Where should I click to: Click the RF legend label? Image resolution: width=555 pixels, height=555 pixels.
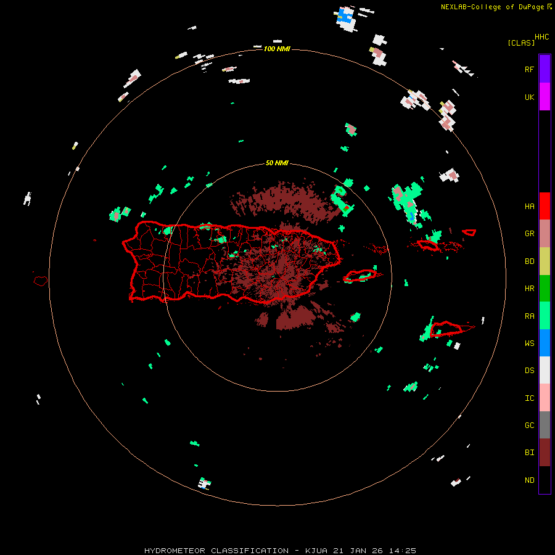[x=529, y=69]
